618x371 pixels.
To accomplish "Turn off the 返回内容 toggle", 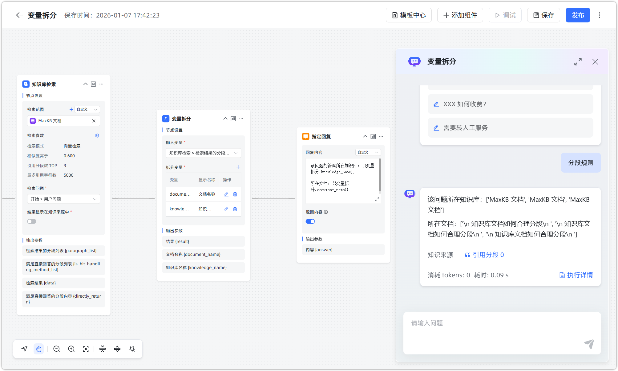I will click(x=310, y=221).
